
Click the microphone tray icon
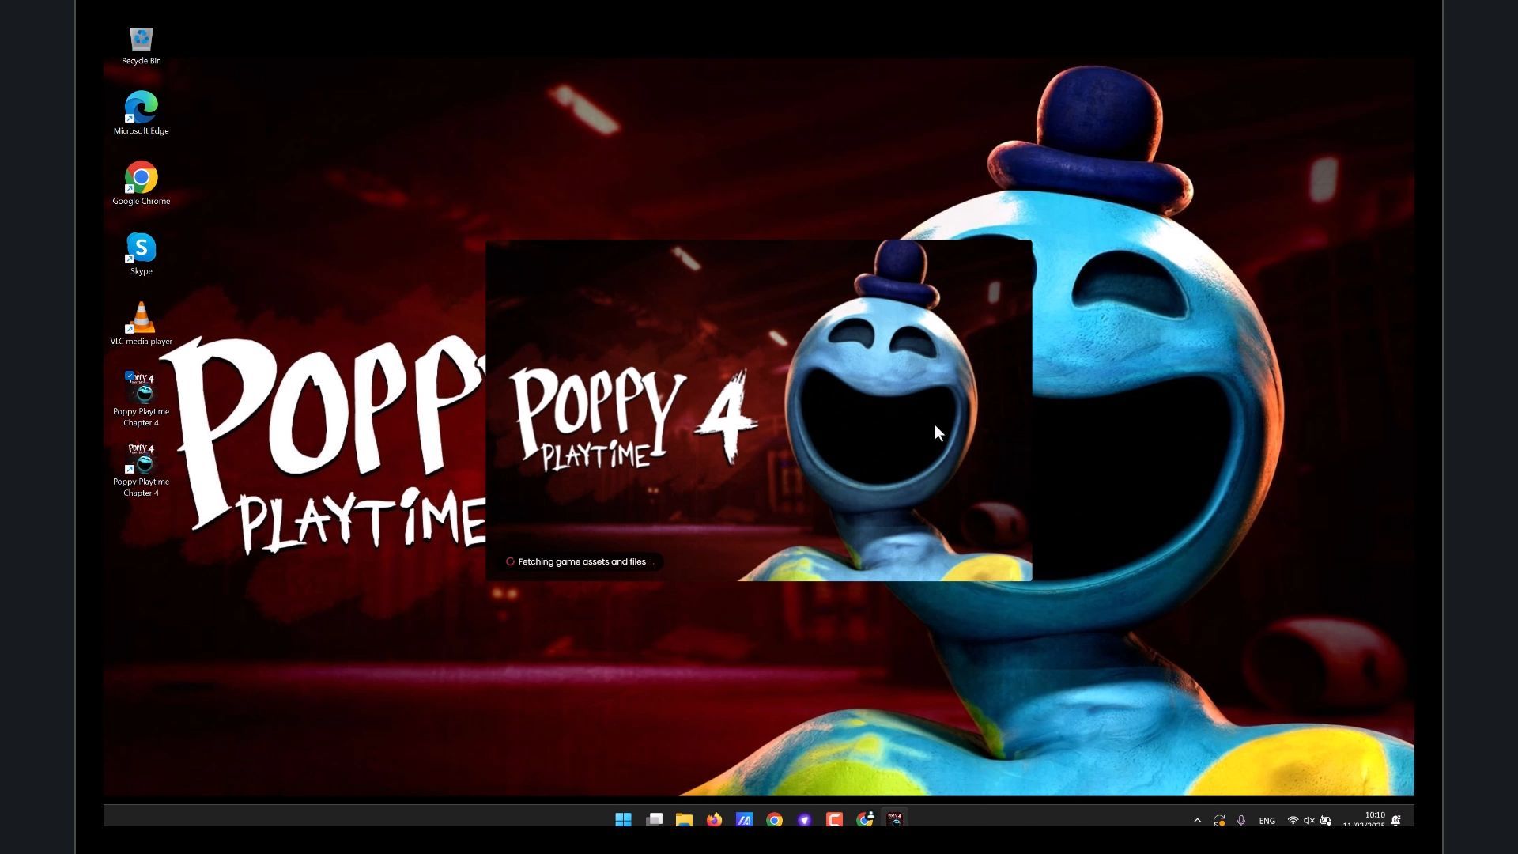point(1241,821)
